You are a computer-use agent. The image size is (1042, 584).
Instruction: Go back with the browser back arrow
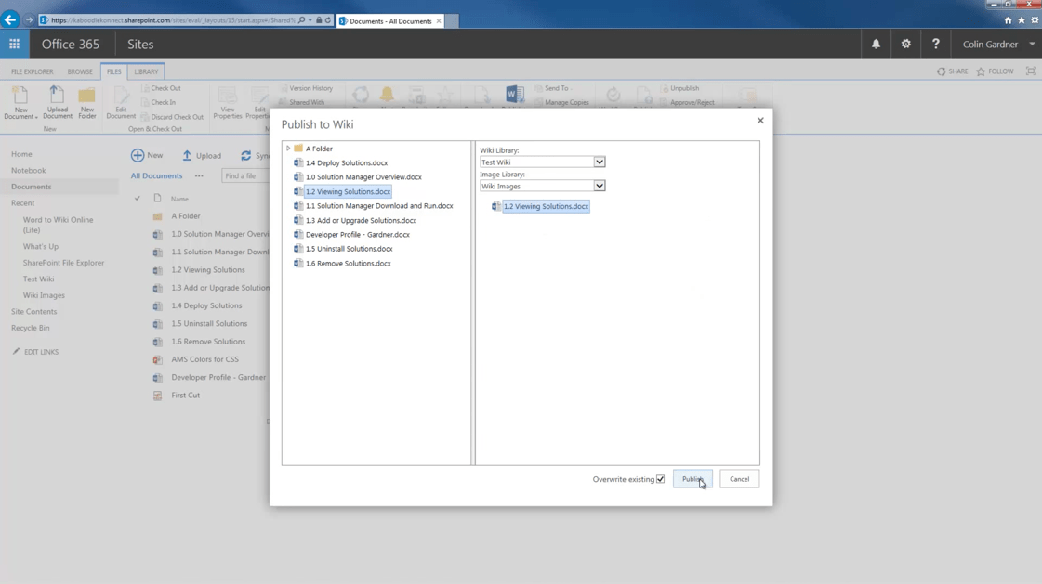pyautogui.click(x=10, y=19)
